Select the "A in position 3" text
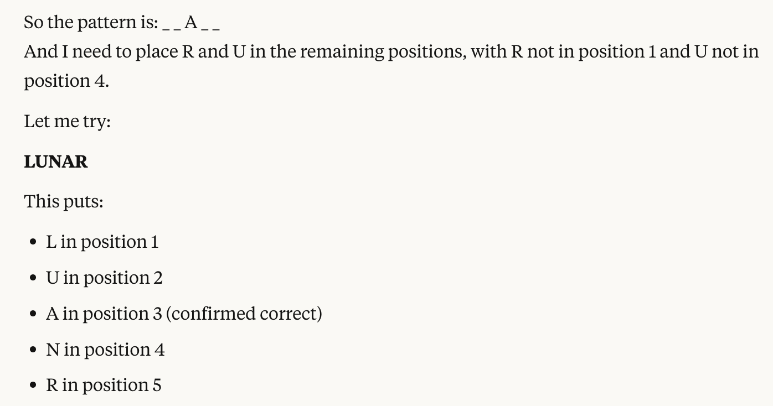This screenshot has width=773, height=406. point(105,314)
